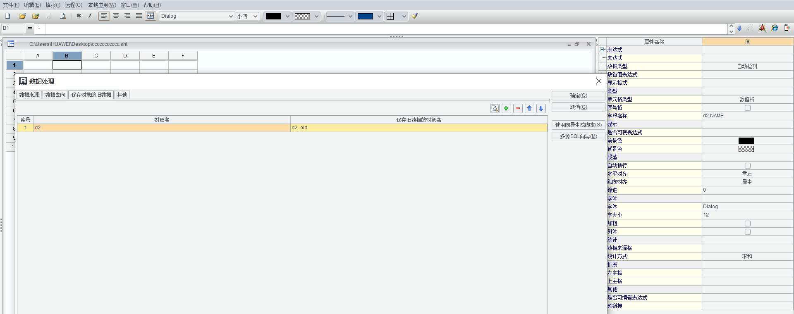The image size is (794, 314).
Task: Click the formula bar scroll stepper
Action: pos(731,28)
